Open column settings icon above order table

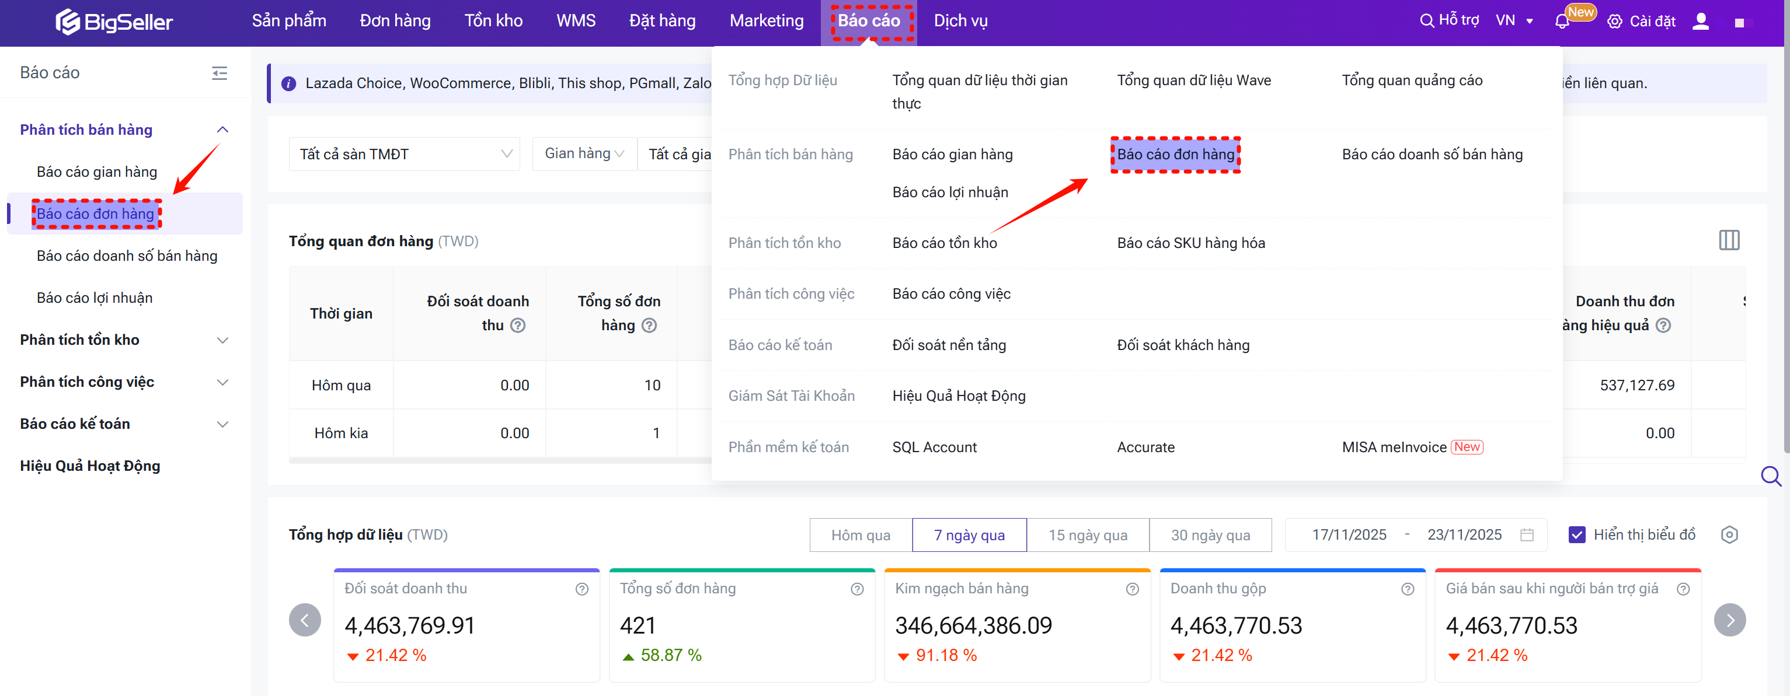coord(1729,240)
